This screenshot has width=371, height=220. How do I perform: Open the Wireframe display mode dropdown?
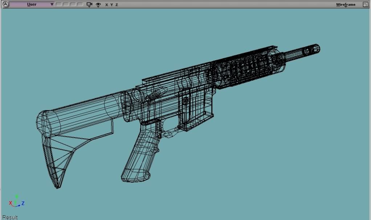pyautogui.click(x=346, y=5)
